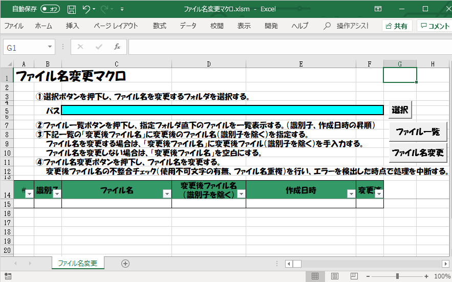Screen dimensions: 452x282
Task: Click the cyan パス path cell
Action: click(222, 110)
